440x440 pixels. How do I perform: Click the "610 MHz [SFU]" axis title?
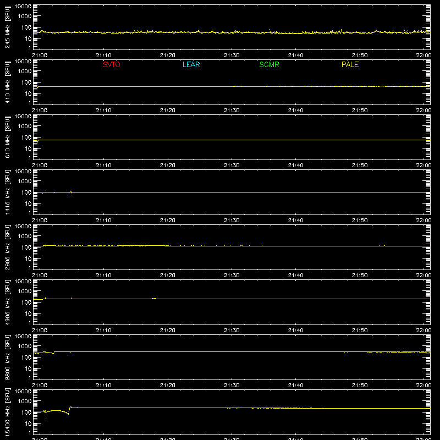pos(8,137)
